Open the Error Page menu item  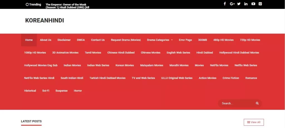[185, 40]
